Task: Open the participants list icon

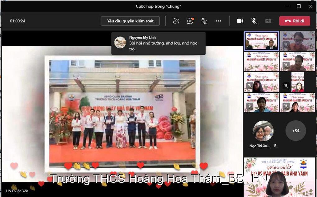Action: coord(176,21)
